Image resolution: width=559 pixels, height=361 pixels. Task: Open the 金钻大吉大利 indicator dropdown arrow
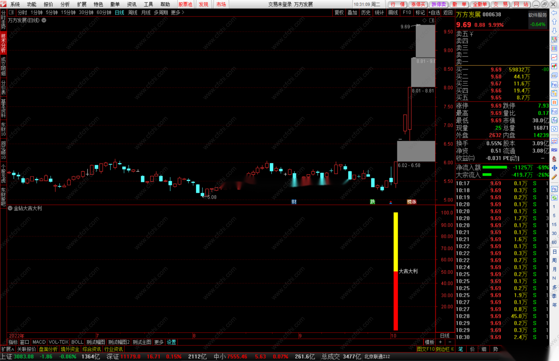coord(10,208)
